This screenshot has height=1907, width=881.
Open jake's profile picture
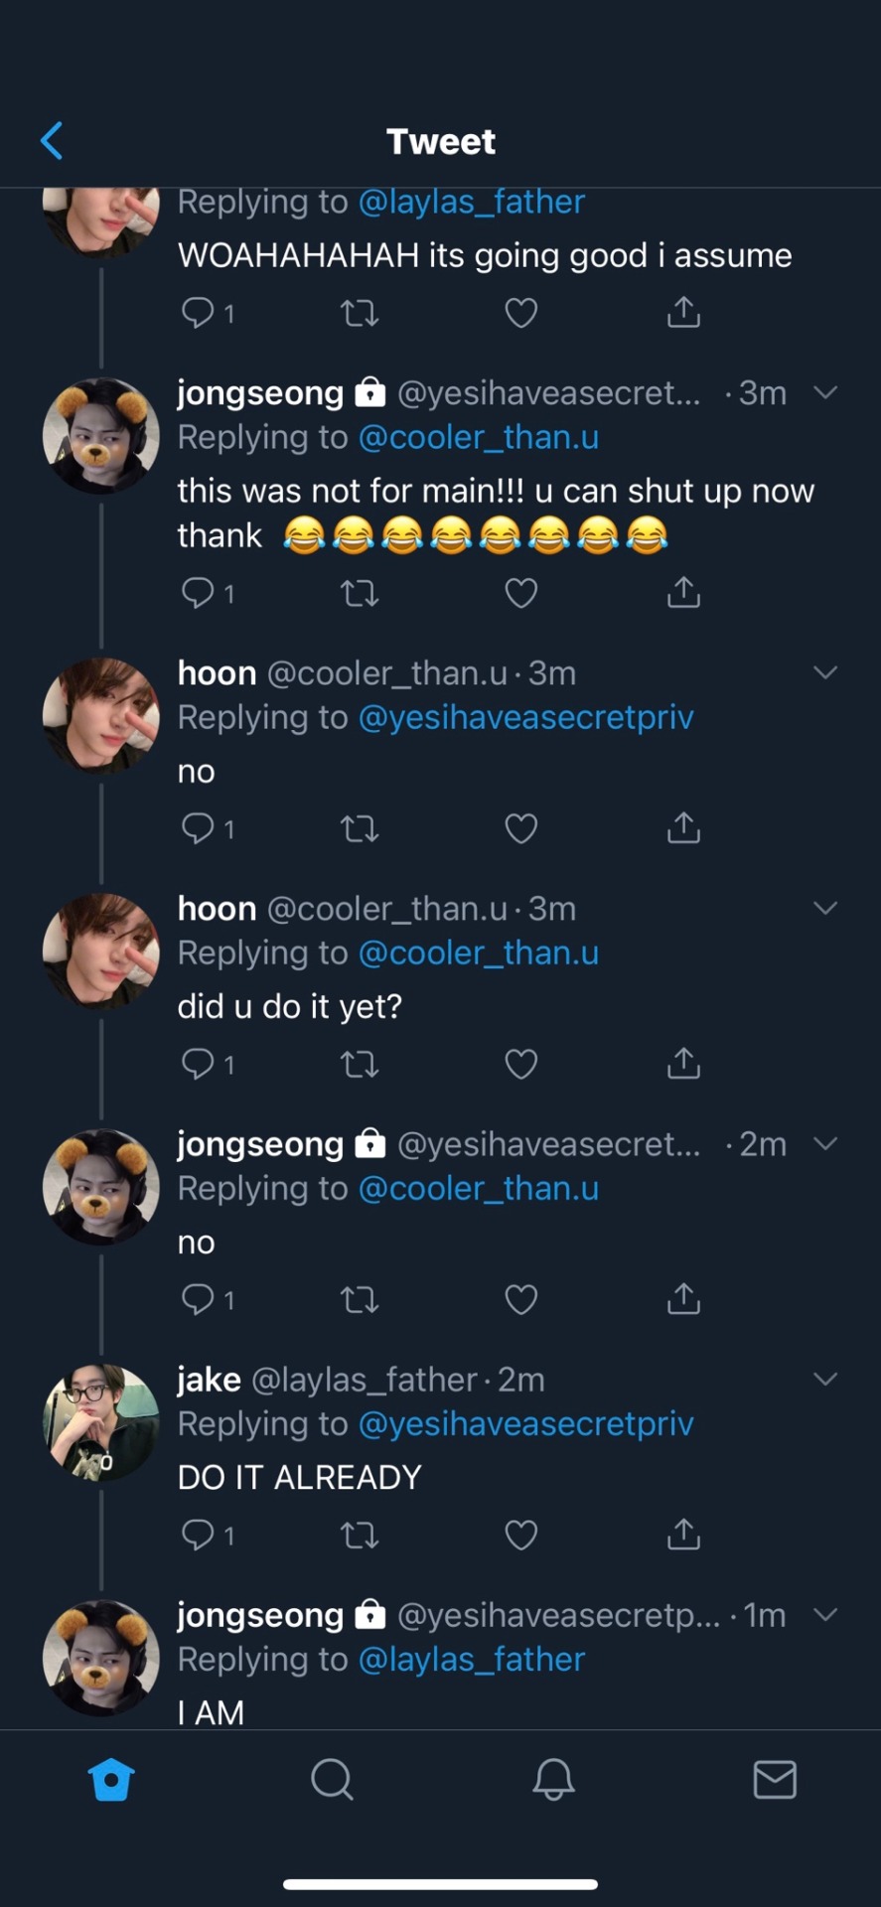pos(100,1422)
